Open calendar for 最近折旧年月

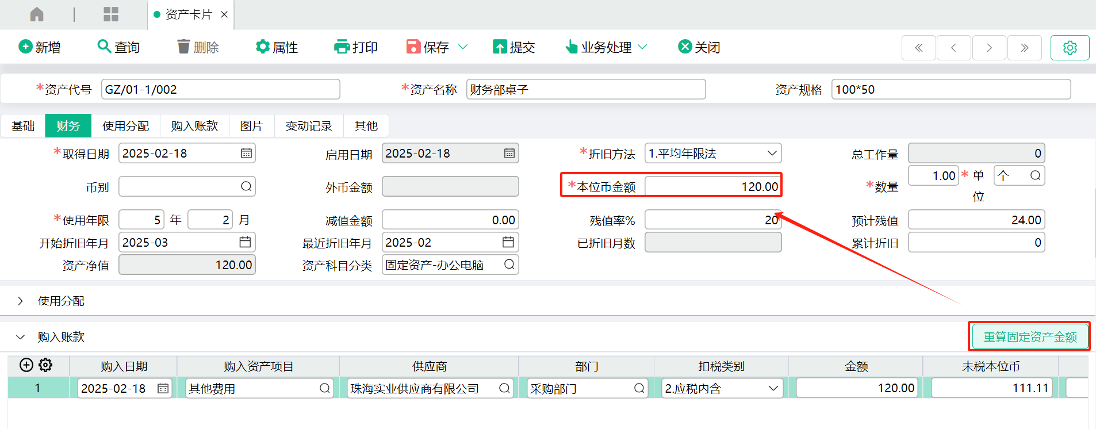508,242
